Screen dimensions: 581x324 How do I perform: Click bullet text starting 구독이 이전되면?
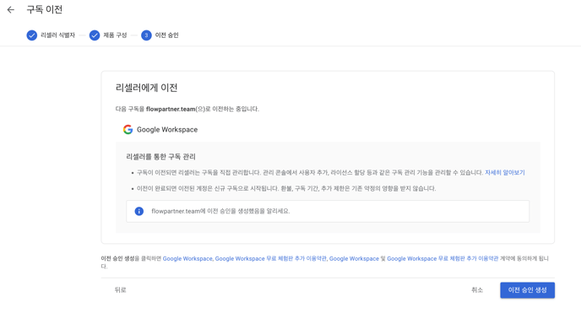[x=310, y=173]
